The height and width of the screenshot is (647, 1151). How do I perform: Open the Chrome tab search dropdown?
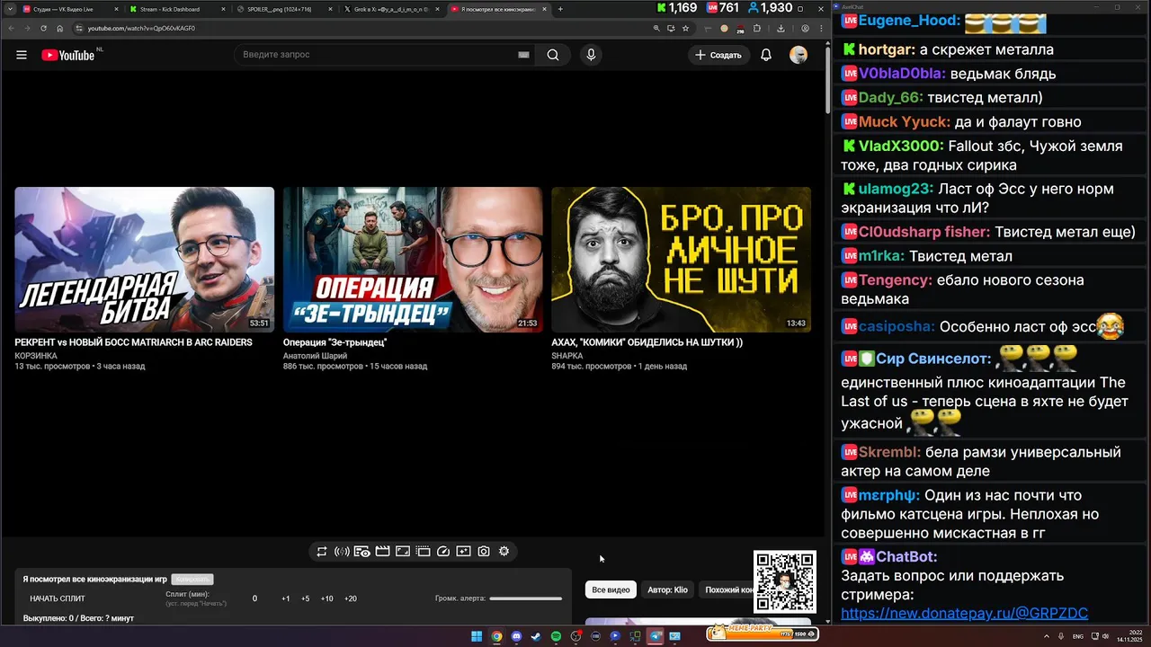click(9, 9)
